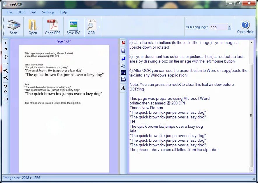258x183 pixels.
Task: Click the 'II H' OCR result line
Action: (132, 122)
